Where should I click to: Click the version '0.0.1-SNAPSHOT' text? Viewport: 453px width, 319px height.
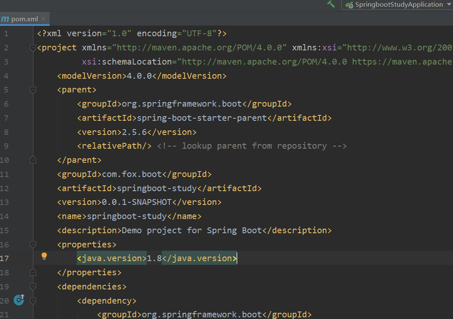click(x=137, y=202)
